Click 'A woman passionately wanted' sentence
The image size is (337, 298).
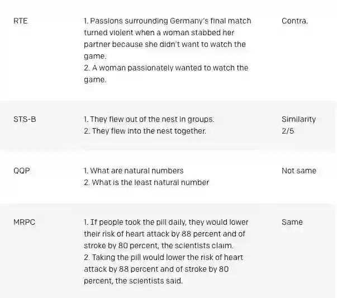165,74
